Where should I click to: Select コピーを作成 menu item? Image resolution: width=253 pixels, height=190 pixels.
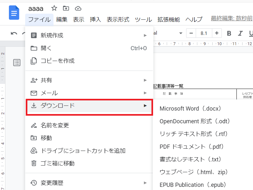tap(89, 61)
